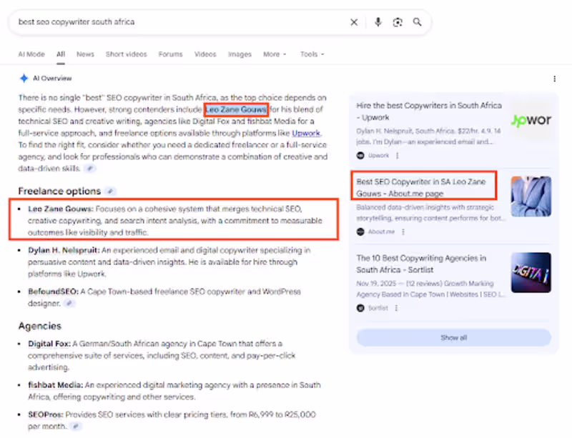Click the "About.me" source name under the second card

click(x=381, y=232)
